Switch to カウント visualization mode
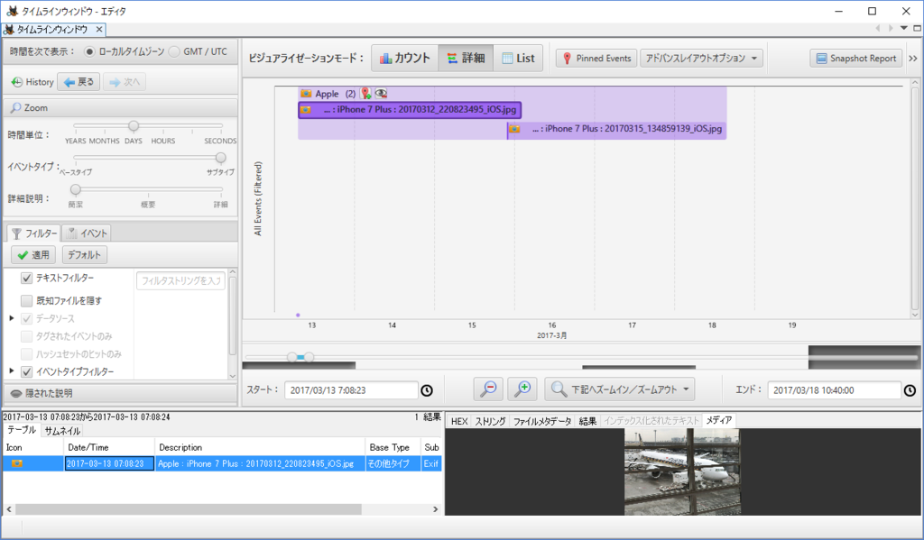 point(405,59)
